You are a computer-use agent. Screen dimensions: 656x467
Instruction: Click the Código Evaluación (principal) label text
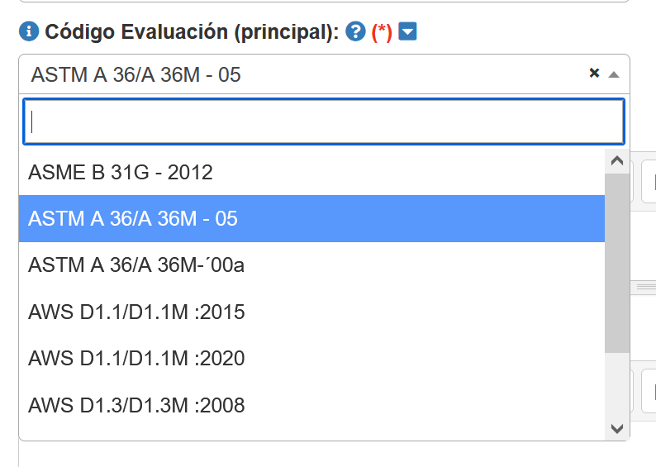[192, 32]
